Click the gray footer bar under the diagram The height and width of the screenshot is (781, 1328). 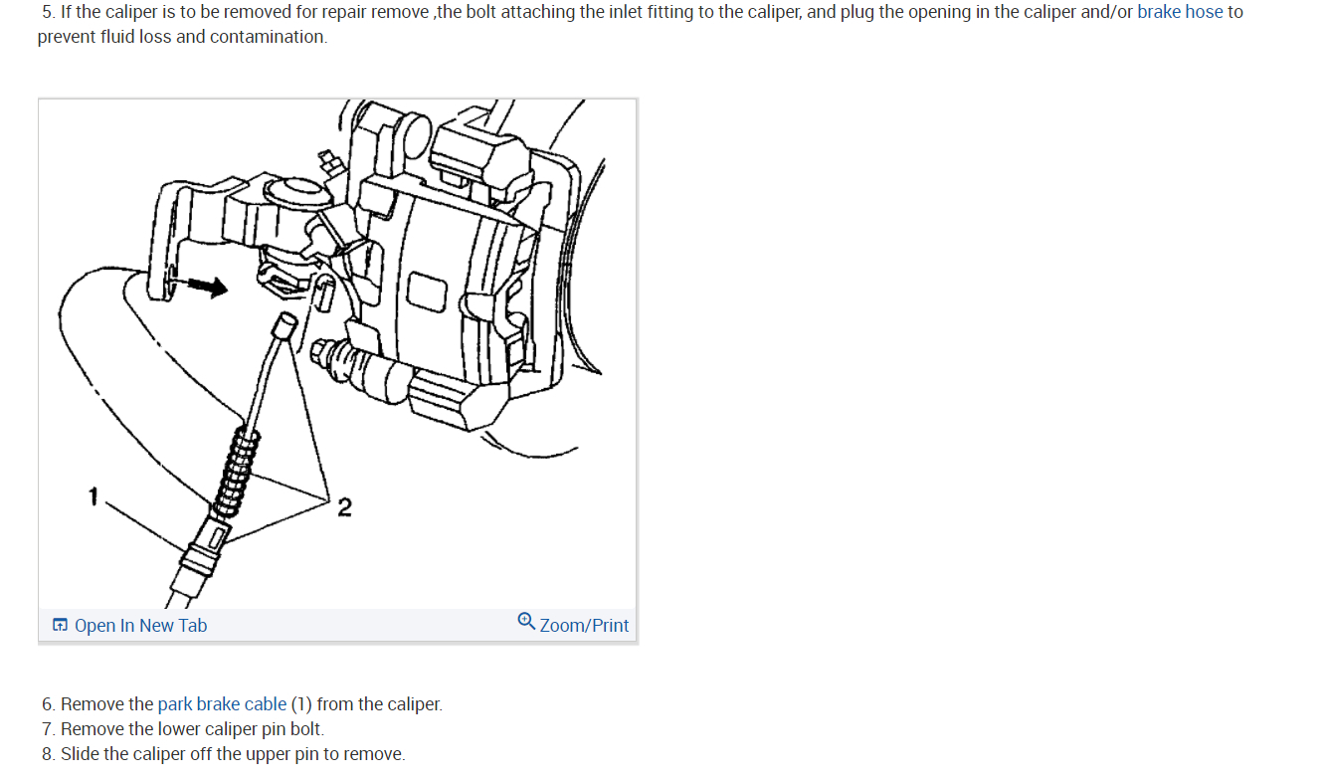[337, 626]
